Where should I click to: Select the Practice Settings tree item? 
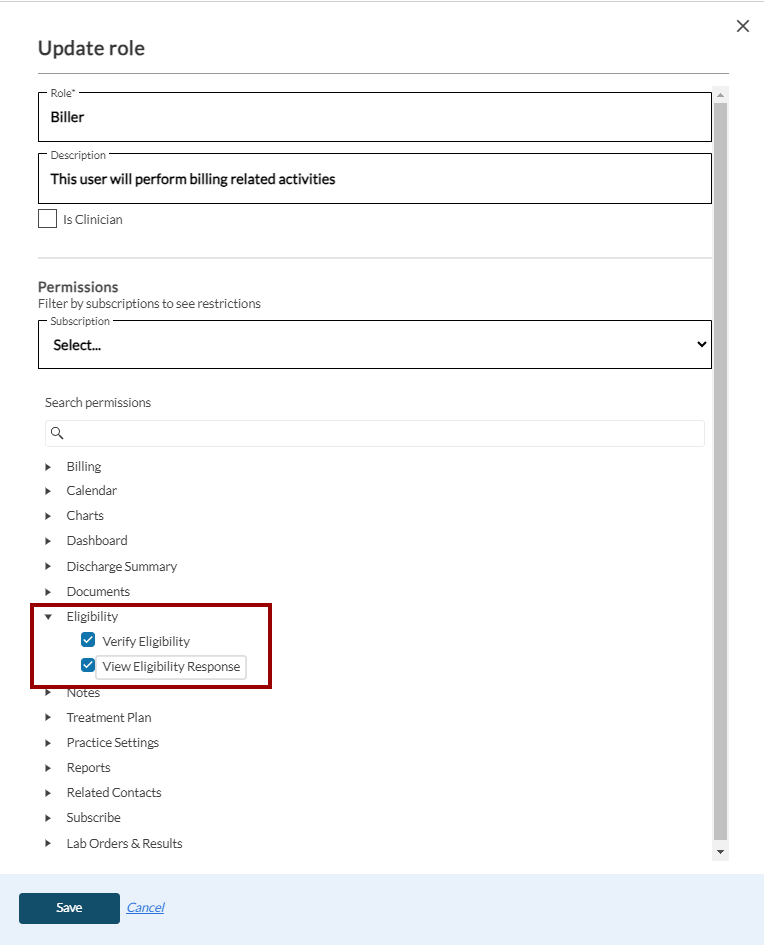(x=112, y=743)
